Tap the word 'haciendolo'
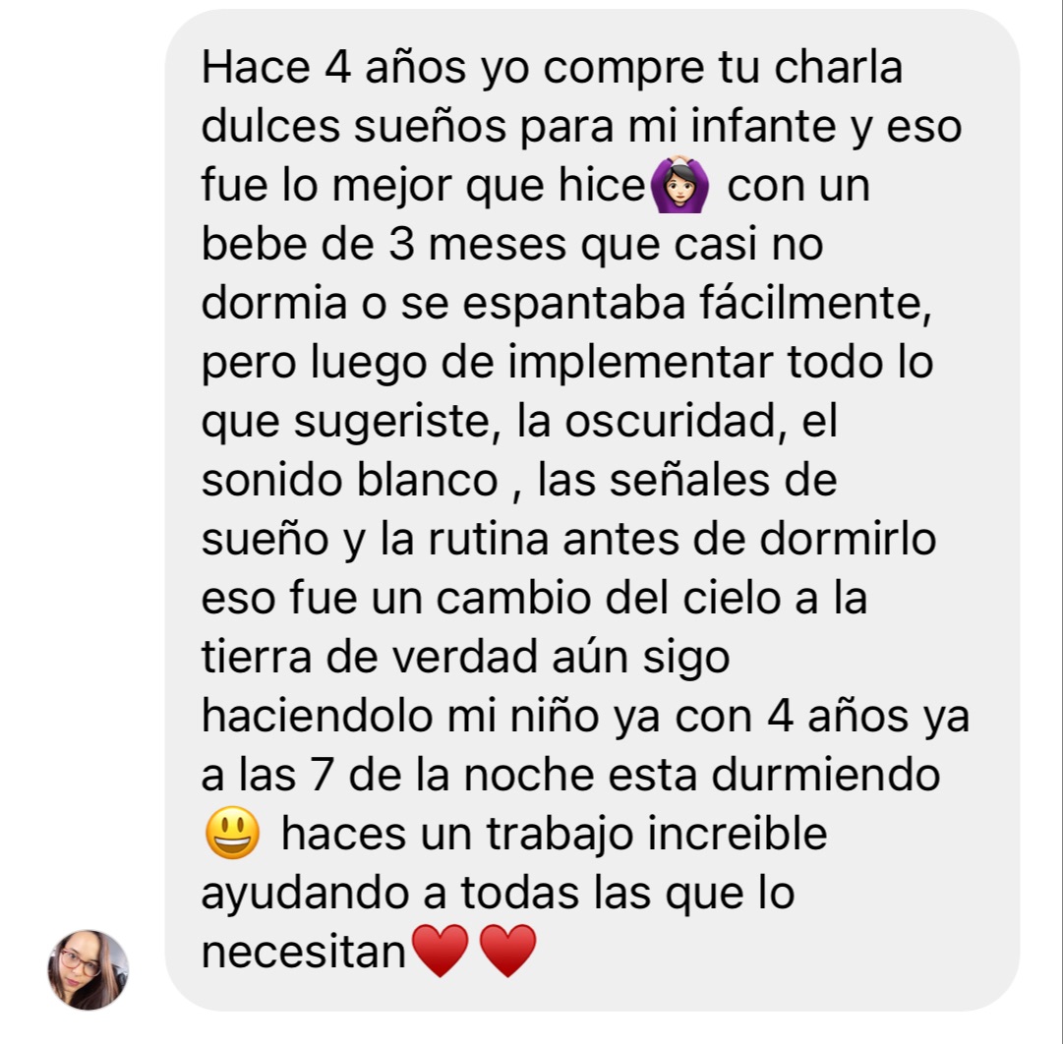The height and width of the screenshot is (1044, 1063). tap(317, 716)
